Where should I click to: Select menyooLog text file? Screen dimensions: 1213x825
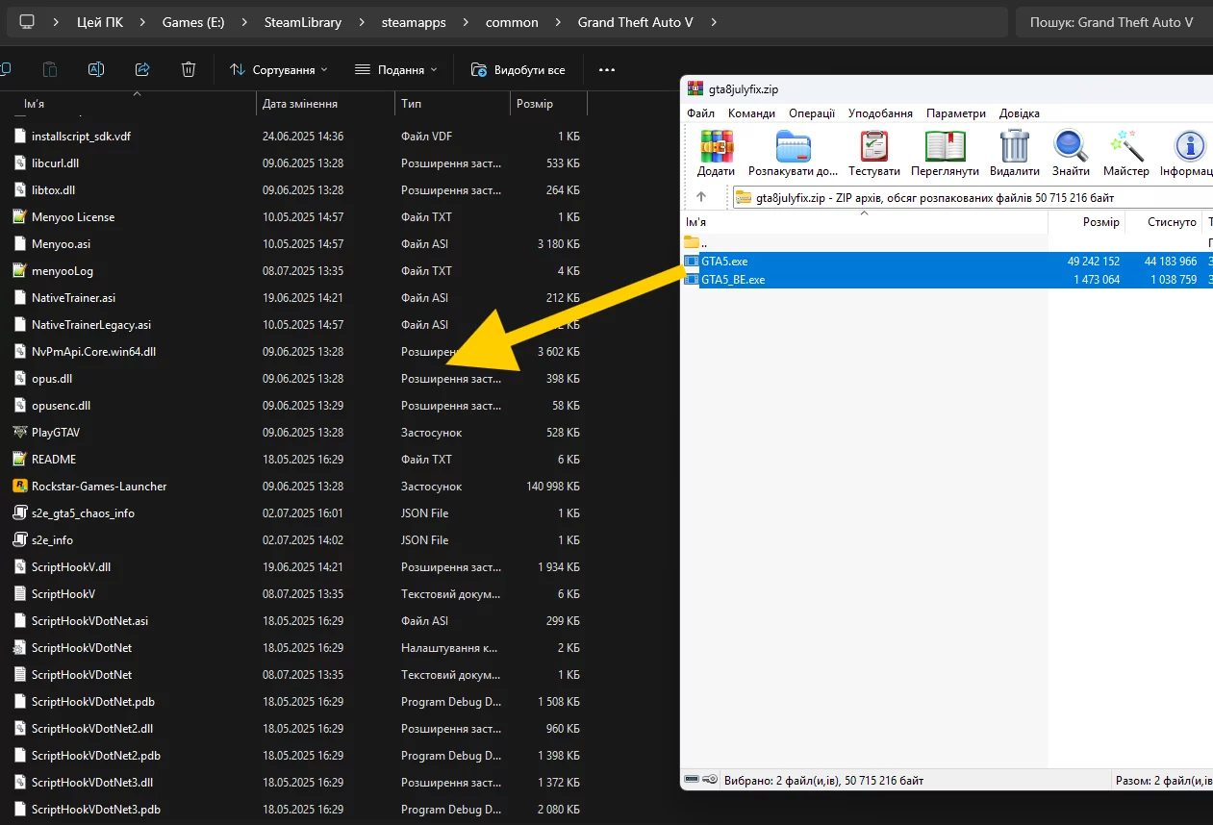(x=296, y=271)
